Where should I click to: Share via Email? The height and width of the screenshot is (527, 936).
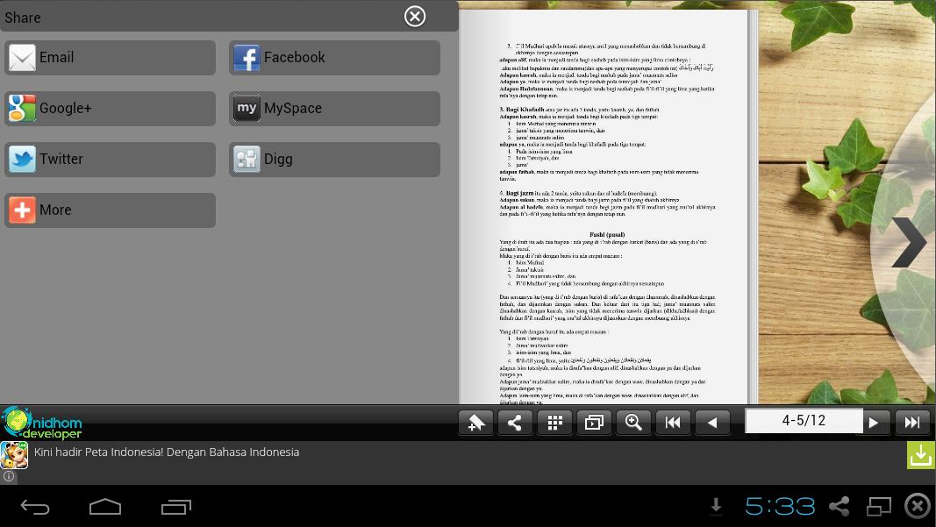(x=110, y=58)
